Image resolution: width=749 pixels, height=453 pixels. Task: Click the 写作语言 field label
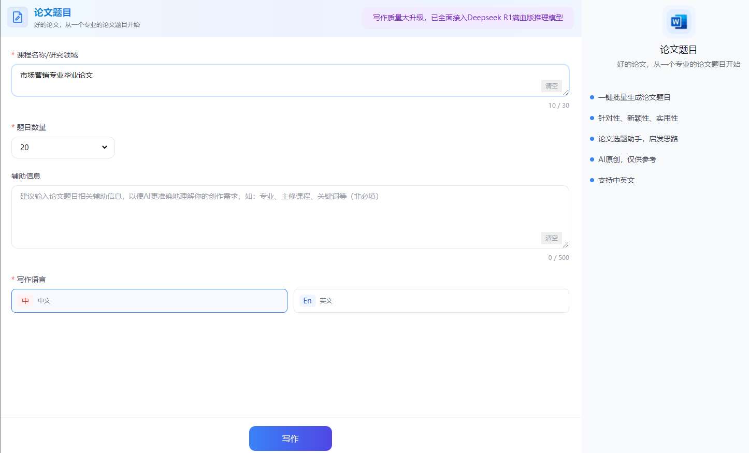pos(31,280)
